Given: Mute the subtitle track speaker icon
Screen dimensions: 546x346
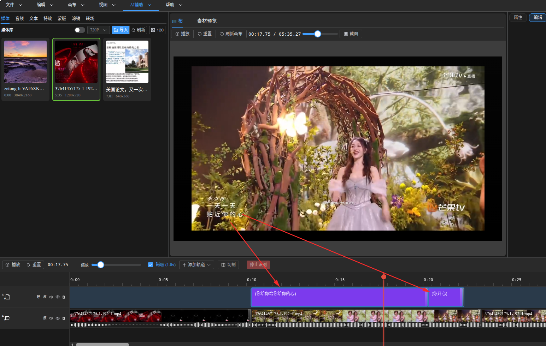Looking at the screenshot, I should (x=51, y=297).
